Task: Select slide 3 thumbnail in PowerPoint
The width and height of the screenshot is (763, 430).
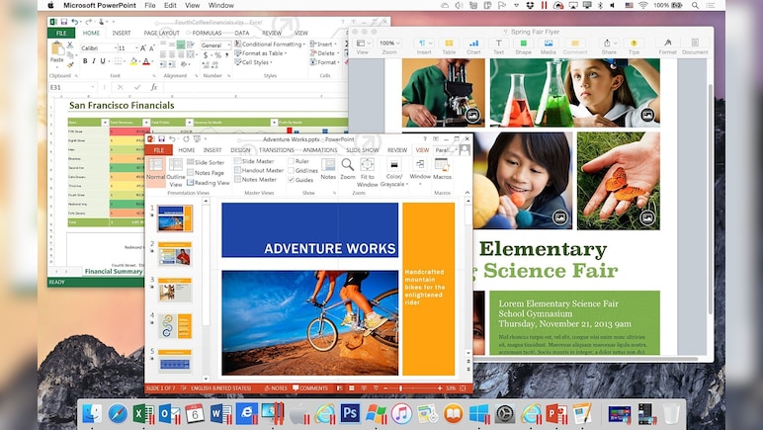Action: coord(175,290)
